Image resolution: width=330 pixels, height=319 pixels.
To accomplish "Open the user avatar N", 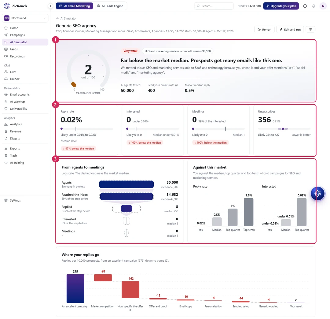I will coord(323,6).
